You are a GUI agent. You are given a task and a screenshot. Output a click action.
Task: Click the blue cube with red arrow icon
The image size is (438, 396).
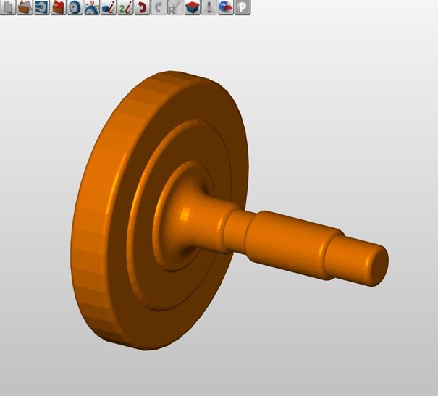click(225, 9)
